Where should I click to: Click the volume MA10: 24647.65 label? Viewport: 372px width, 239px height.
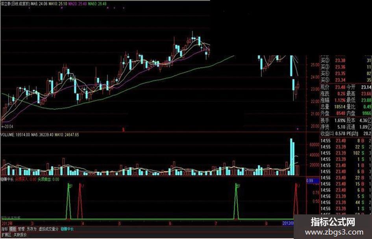click(x=67, y=135)
